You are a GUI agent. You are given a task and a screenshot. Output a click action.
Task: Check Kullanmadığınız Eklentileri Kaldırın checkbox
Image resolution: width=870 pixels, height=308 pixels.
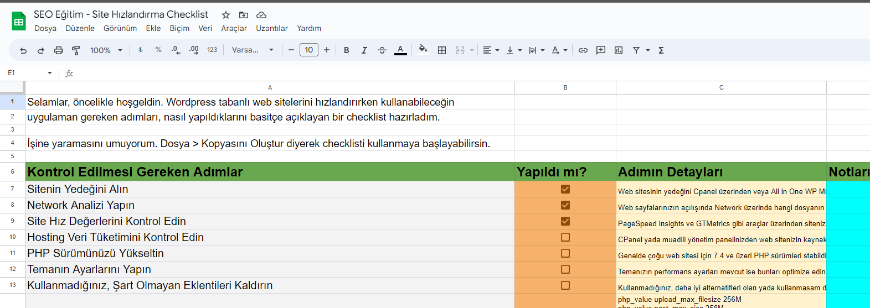pos(565,285)
